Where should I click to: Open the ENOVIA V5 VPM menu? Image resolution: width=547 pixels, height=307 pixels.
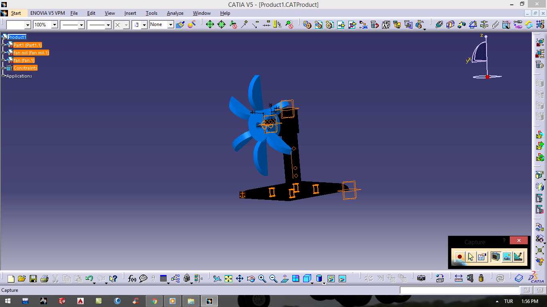tap(48, 13)
